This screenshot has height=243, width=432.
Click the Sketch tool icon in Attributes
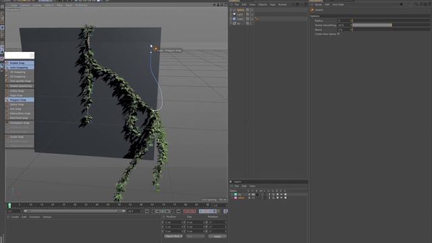coord(312,10)
